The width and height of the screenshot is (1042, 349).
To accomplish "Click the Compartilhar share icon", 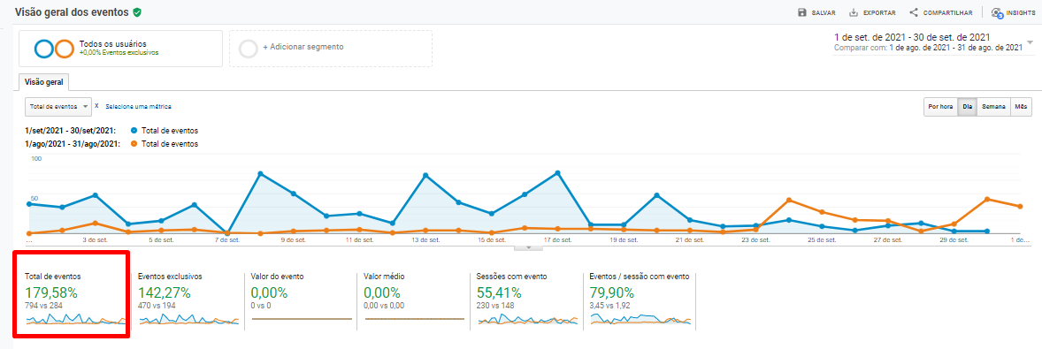I will pyautogui.click(x=914, y=12).
